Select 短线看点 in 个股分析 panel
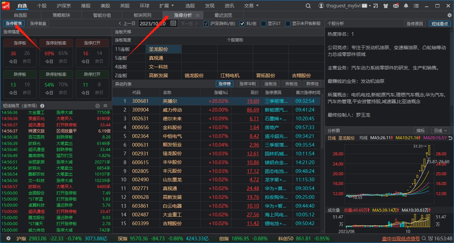Viewport: 454px width, 243px height. point(440,24)
